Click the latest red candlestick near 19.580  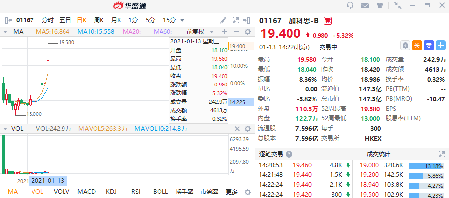coord(48,53)
